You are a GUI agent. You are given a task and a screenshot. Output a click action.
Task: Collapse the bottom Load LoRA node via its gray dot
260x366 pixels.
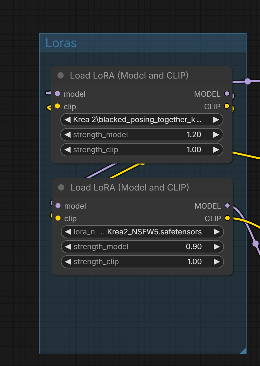(x=61, y=187)
